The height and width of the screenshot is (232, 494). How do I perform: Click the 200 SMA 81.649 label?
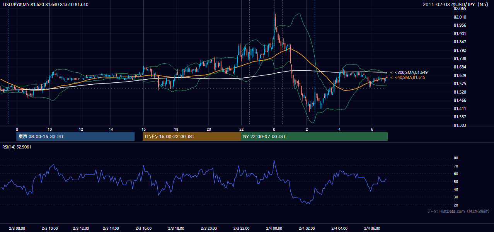[409, 72]
